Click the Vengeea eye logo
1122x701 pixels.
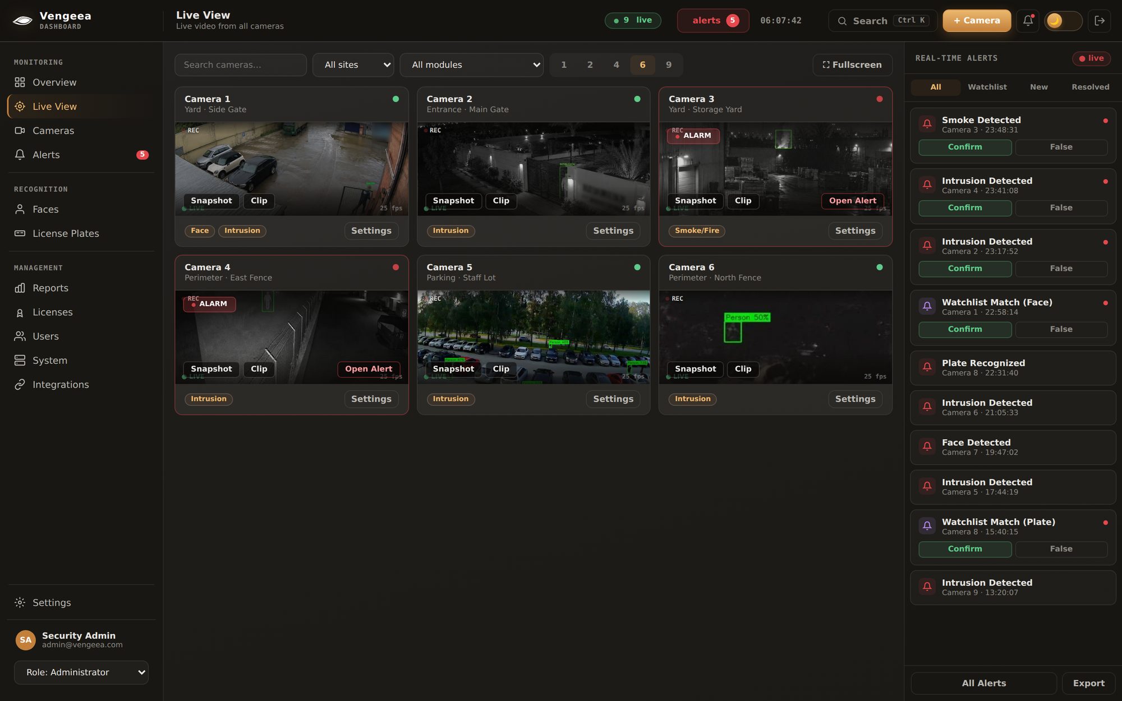22,21
